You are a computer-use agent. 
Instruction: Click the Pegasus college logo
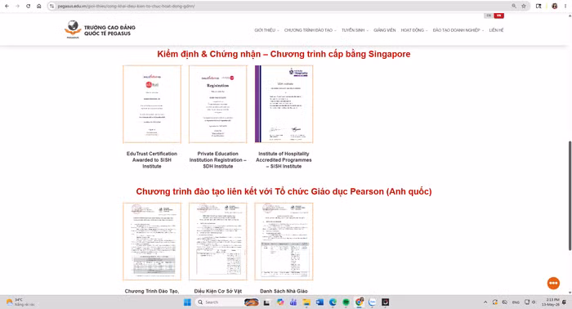100,29
